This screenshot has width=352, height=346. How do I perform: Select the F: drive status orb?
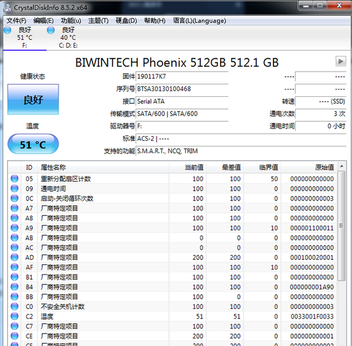pyautogui.click(x=7, y=30)
